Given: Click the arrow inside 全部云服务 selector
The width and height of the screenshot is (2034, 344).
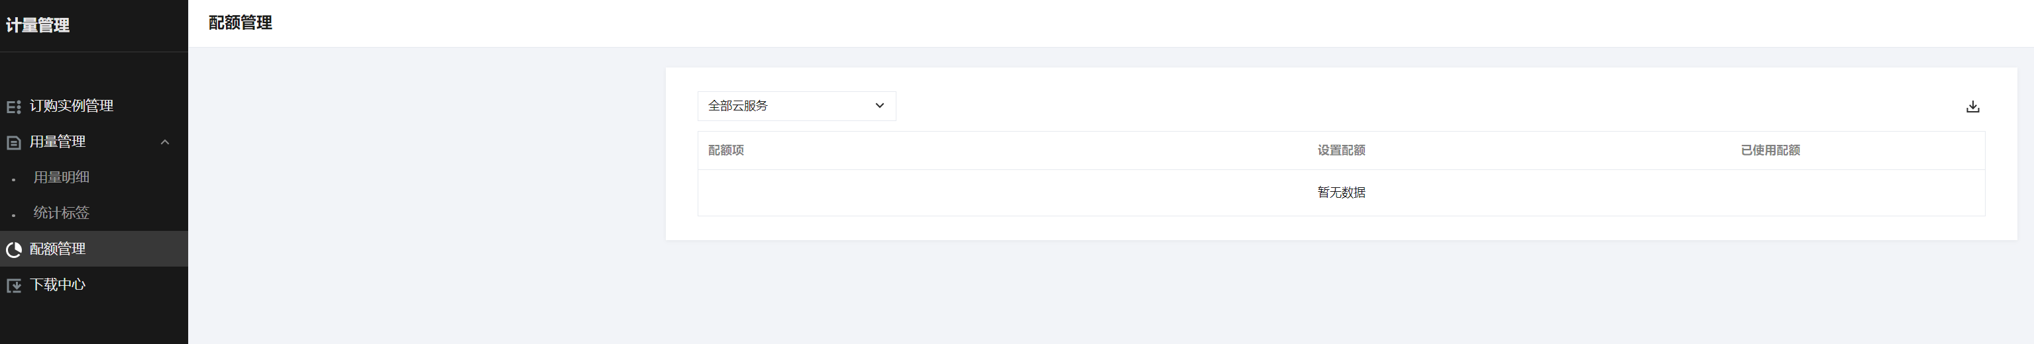Looking at the screenshot, I should pyautogui.click(x=880, y=106).
